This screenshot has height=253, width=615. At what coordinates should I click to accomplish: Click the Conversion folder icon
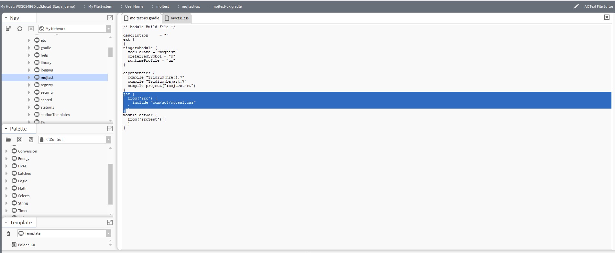click(x=14, y=151)
